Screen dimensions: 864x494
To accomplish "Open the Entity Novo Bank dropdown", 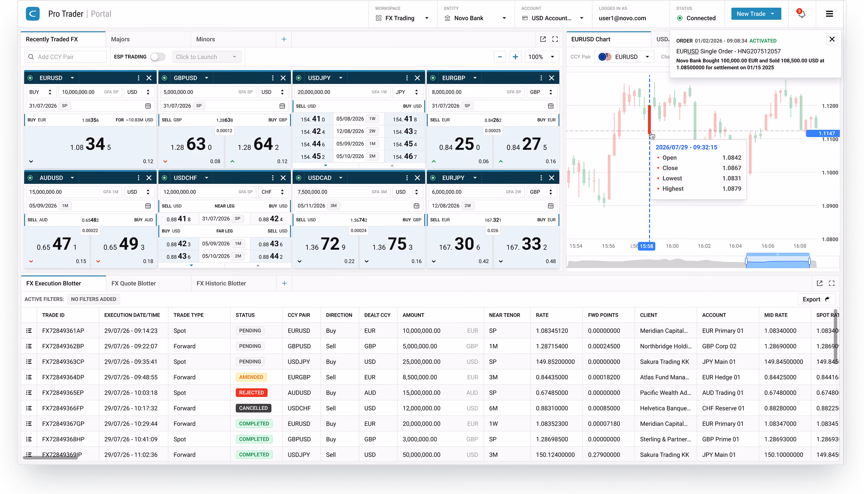I will (x=475, y=18).
